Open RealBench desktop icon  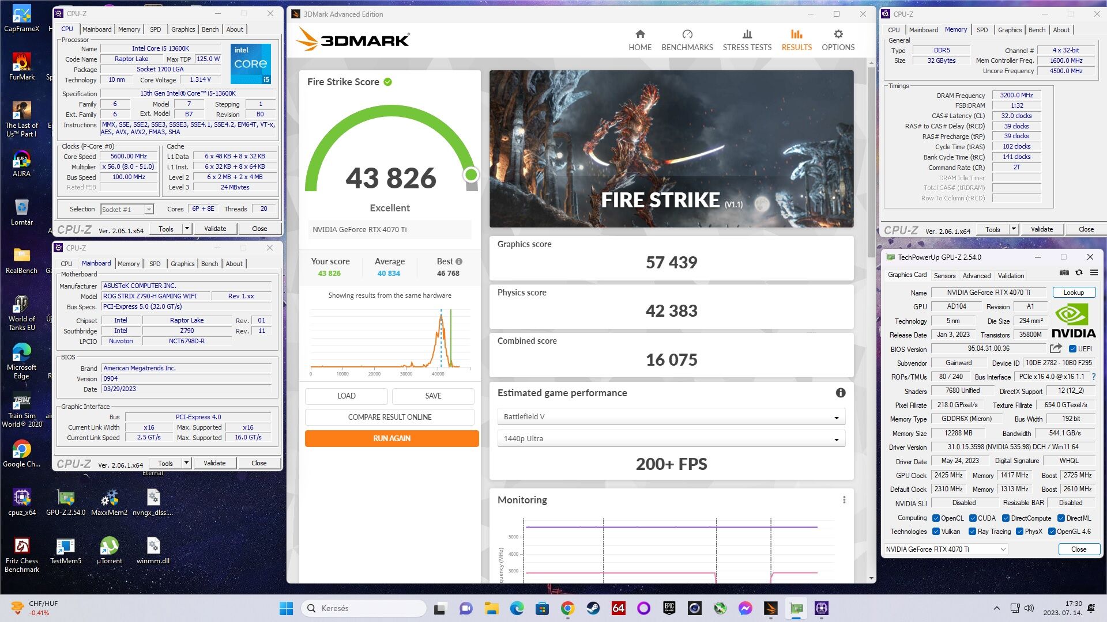pos(21,260)
